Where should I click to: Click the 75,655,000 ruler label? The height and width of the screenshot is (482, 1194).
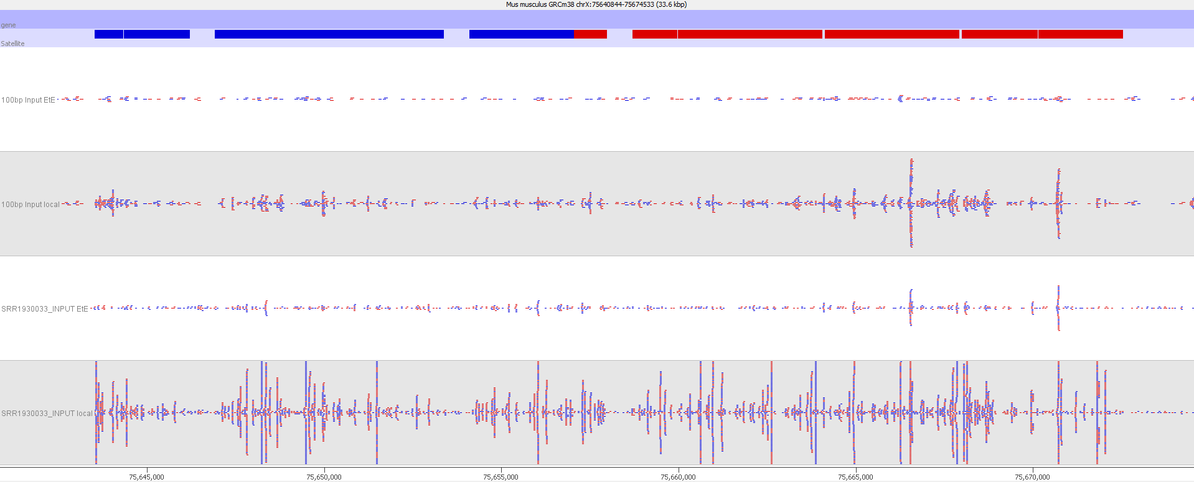(x=501, y=477)
